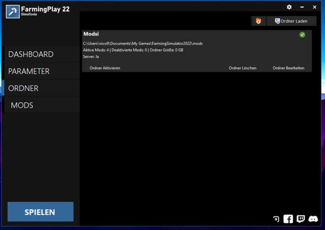Click the Facebook icon
Image resolution: width=325 pixels, height=230 pixels.
pos(288,219)
